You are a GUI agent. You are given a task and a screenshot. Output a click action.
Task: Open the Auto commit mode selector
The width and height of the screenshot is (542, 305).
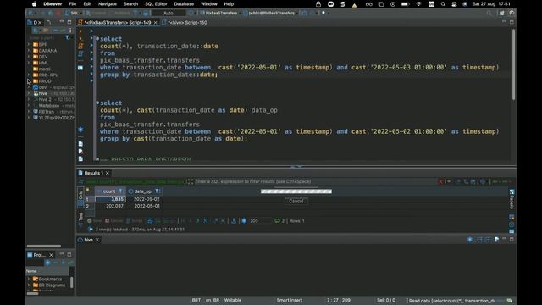coord(169,14)
